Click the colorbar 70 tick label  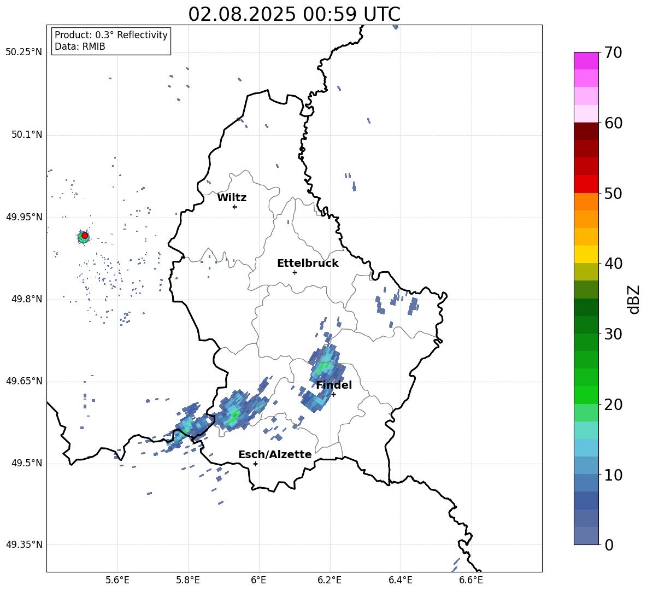[x=613, y=52]
